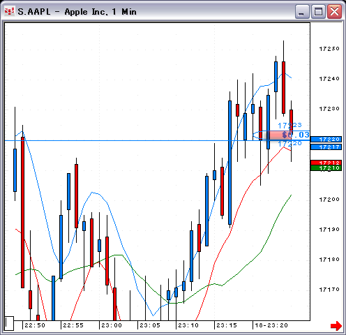Click the chart app icon in title bar

point(10,11)
